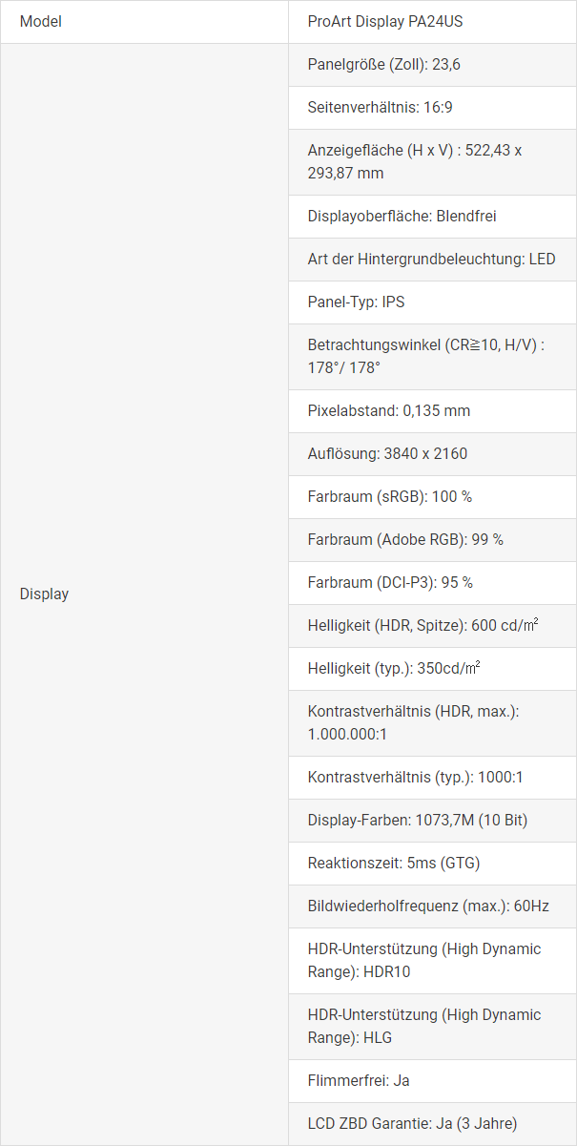Select the Helligkeit (HDR, Spitze) row

pos(422,625)
